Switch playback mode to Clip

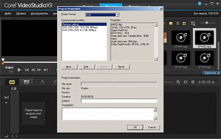tap(11, 72)
